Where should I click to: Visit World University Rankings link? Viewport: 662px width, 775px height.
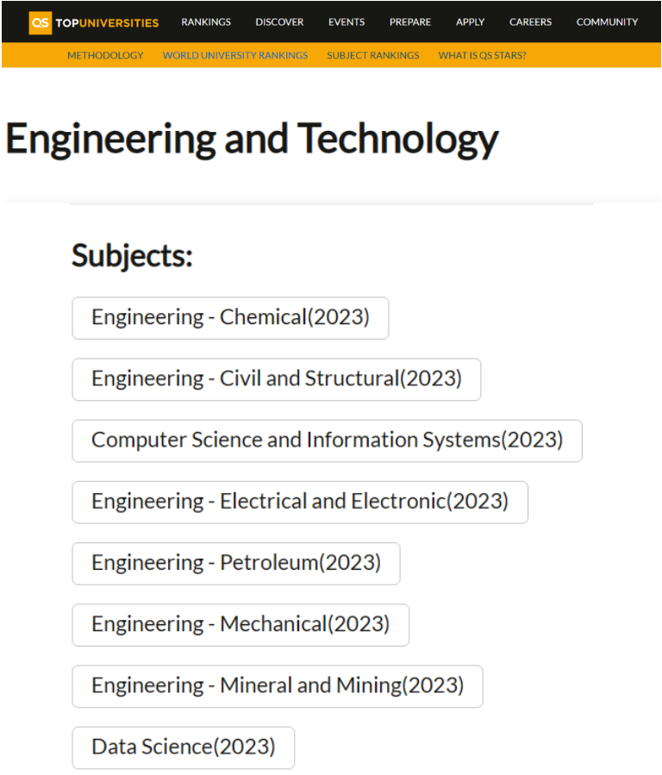click(x=235, y=55)
